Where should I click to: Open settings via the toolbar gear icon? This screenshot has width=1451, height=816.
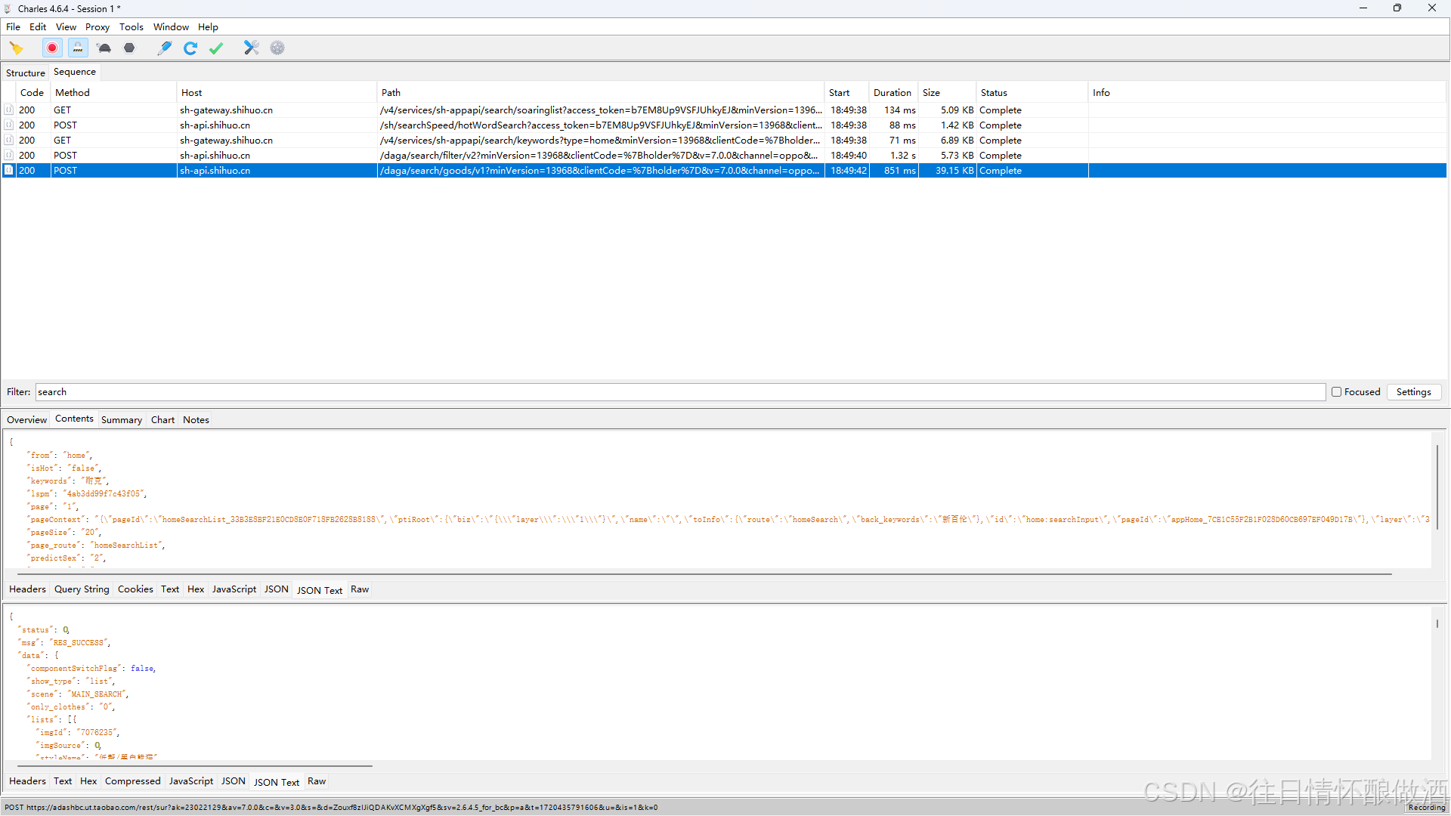(277, 48)
